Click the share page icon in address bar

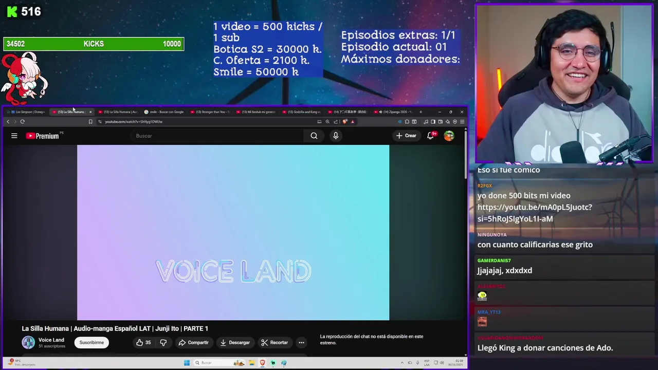[336, 122]
